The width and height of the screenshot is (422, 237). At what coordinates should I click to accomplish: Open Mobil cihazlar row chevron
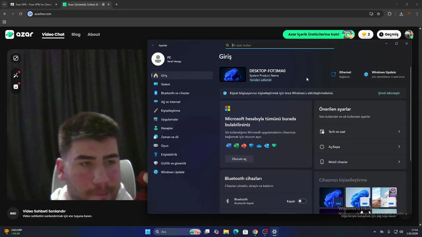point(399,162)
